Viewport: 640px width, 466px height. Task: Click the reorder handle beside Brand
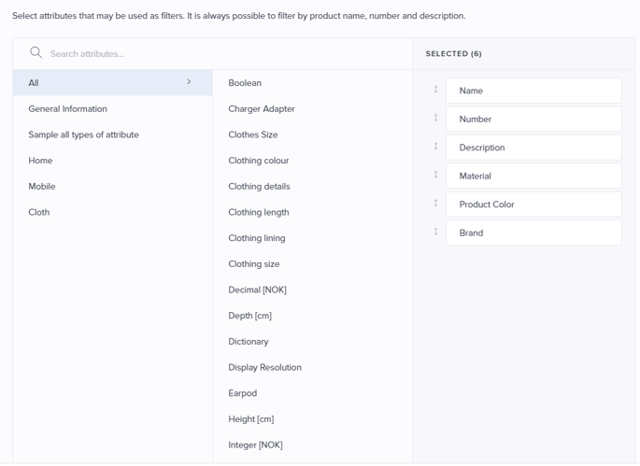[435, 232]
